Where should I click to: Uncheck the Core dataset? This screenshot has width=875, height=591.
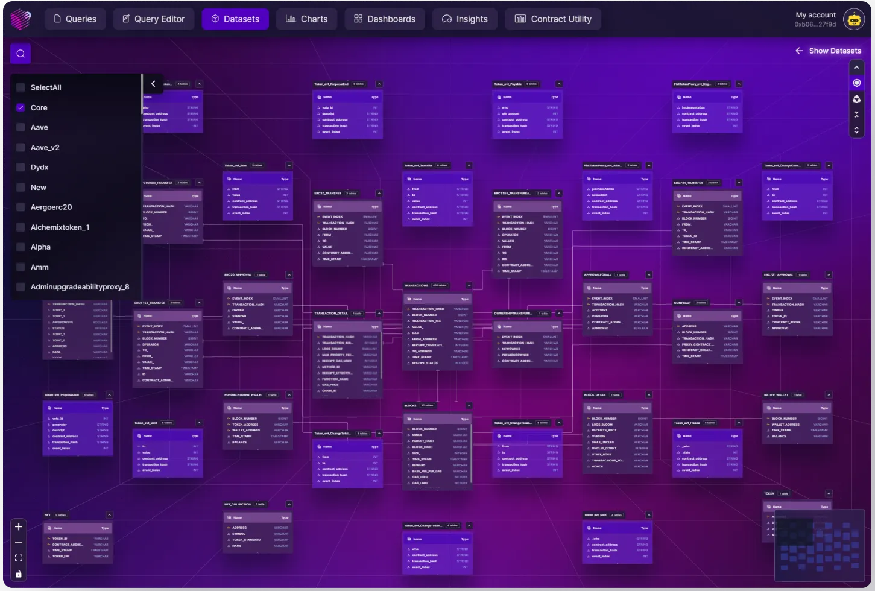click(x=21, y=107)
